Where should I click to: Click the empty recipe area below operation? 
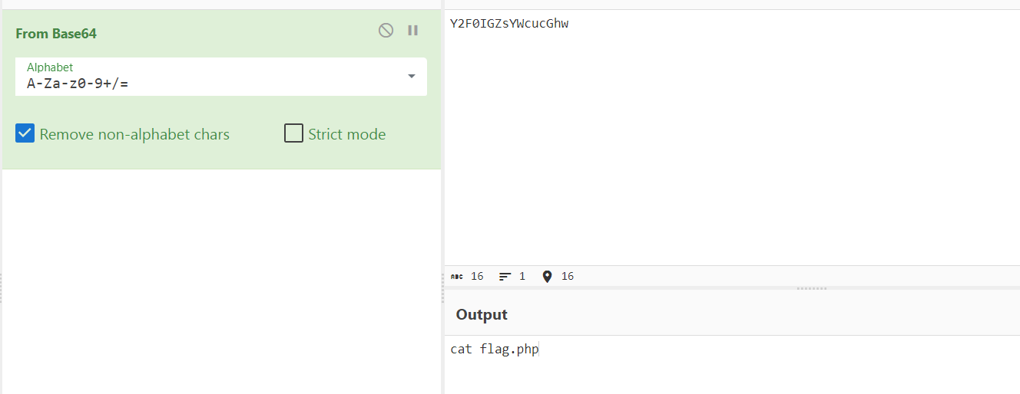pyautogui.click(x=221, y=281)
